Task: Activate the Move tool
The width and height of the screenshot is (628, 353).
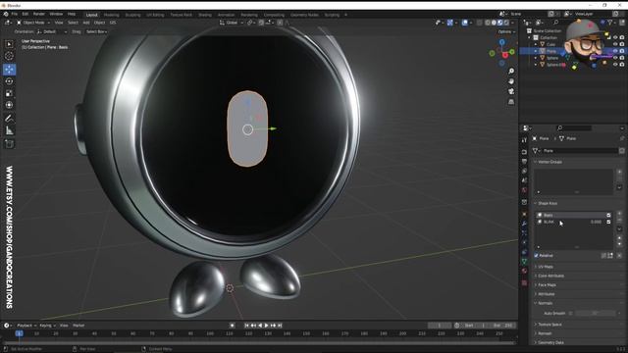Action: pyautogui.click(x=9, y=70)
